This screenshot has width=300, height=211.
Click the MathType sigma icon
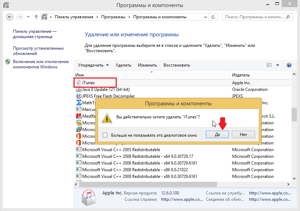tap(79, 103)
